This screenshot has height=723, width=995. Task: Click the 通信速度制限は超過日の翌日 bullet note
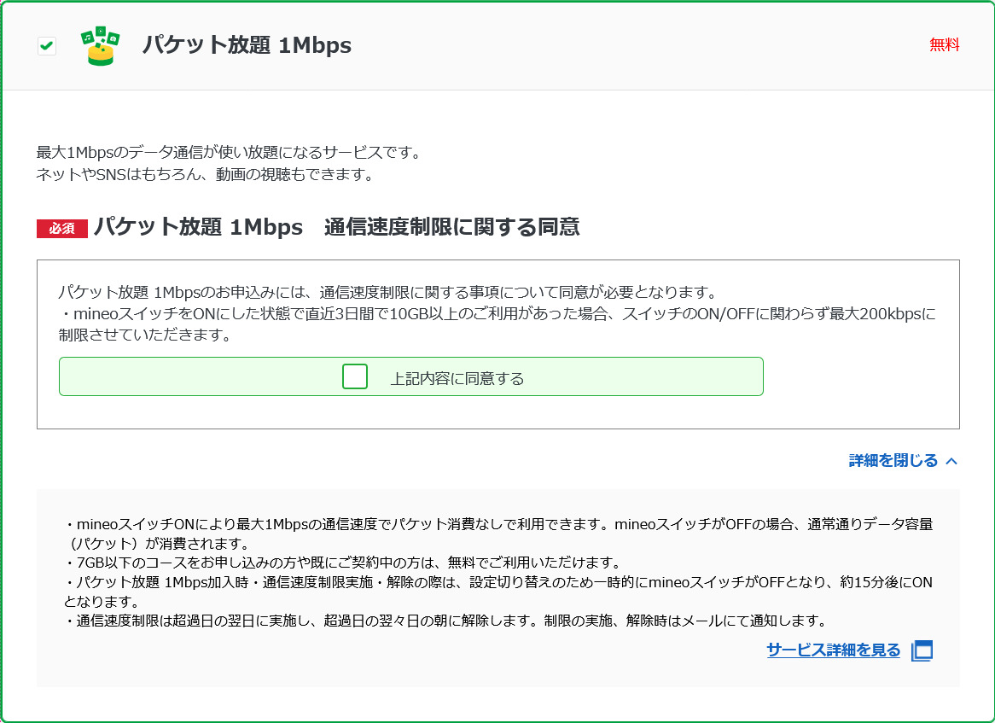tap(445, 621)
